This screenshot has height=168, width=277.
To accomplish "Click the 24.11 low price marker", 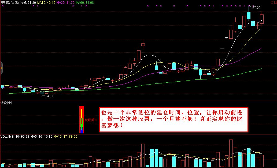I will tap(49, 96).
